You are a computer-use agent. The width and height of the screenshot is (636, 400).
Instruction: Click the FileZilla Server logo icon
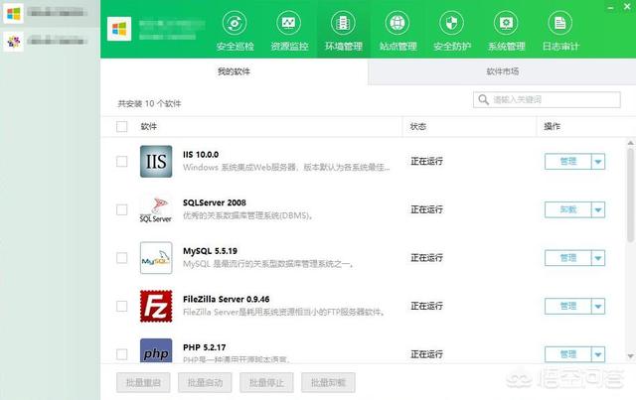(x=156, y=306)
